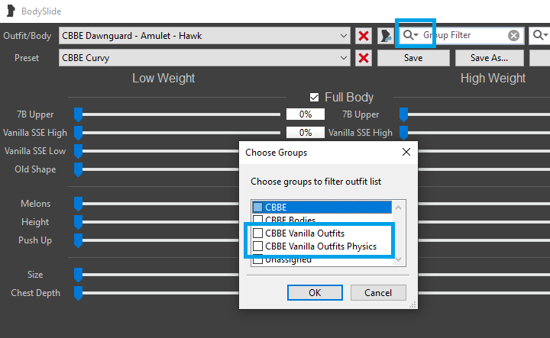Open Preset dropdown showing CBBE Curvy
Viewport: 550px width, 338px height.
point(205,58)
